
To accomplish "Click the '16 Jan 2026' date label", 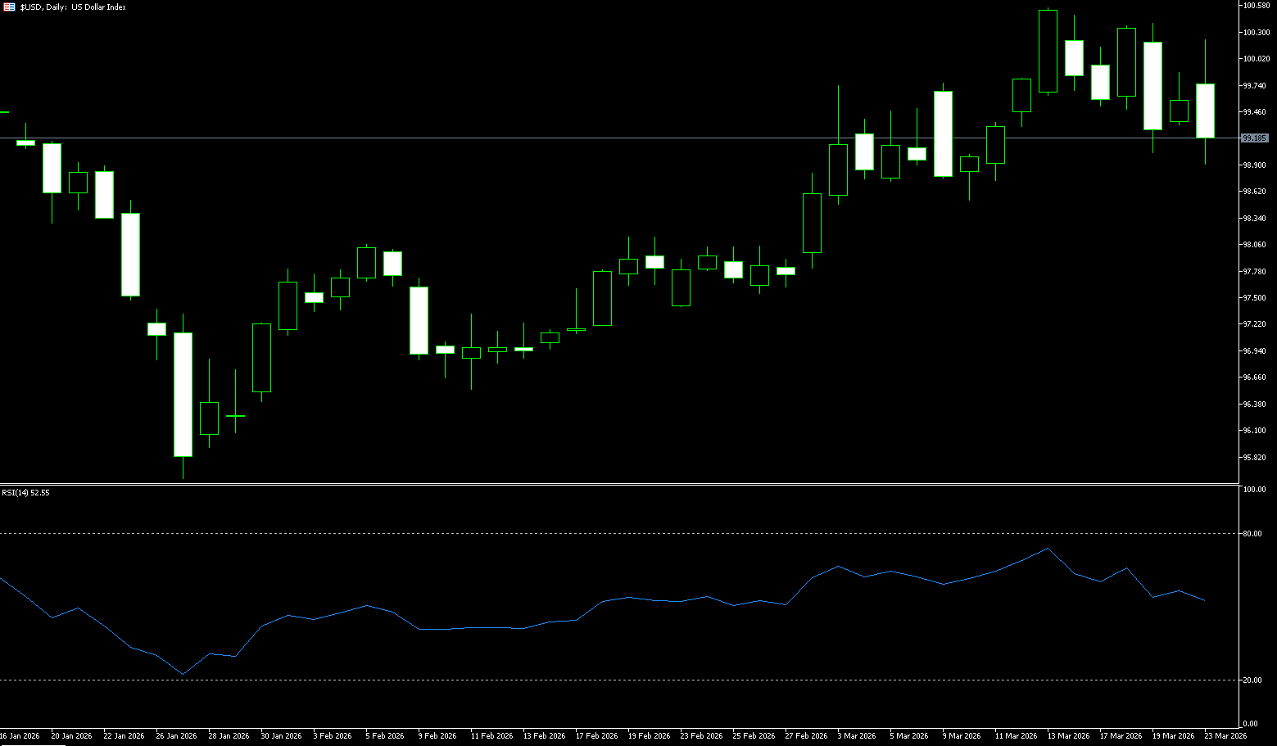I will [20, 736].
